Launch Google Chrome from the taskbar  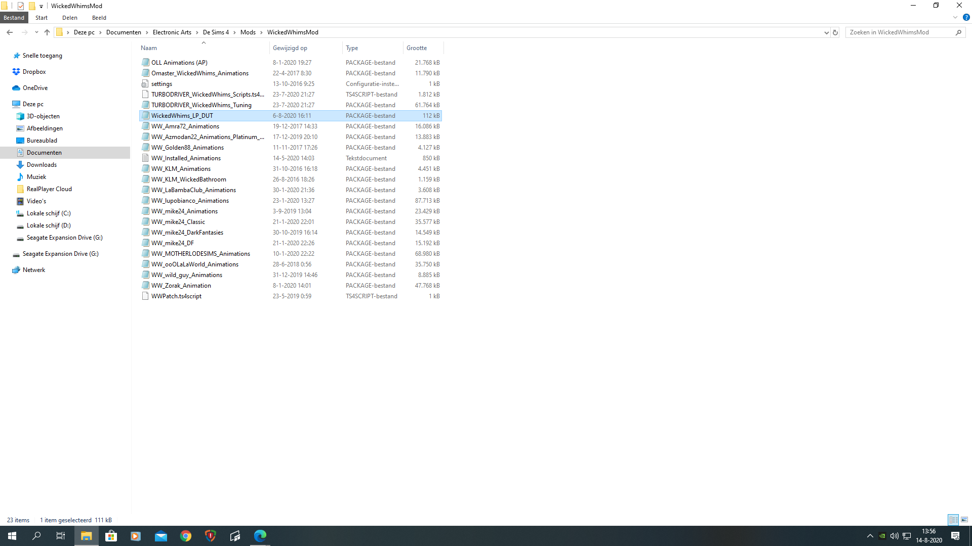pos(185,536)
